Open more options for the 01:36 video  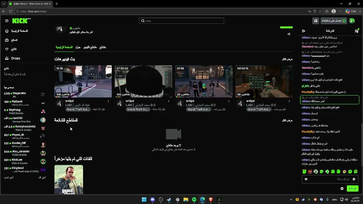[229, 101]
